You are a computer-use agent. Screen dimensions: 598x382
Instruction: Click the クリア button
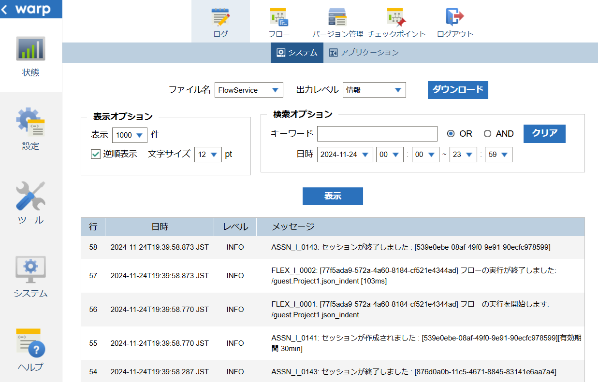[x=545, y=134]
